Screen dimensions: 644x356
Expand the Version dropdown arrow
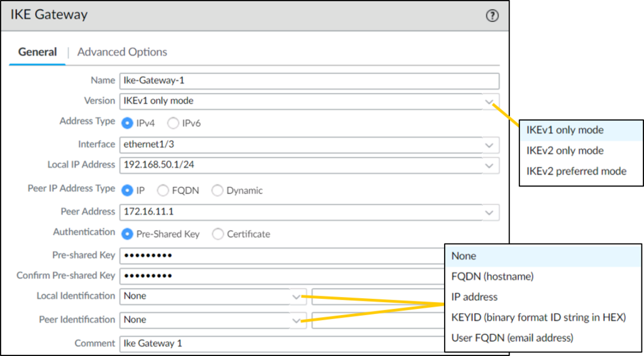pos(489,101)
